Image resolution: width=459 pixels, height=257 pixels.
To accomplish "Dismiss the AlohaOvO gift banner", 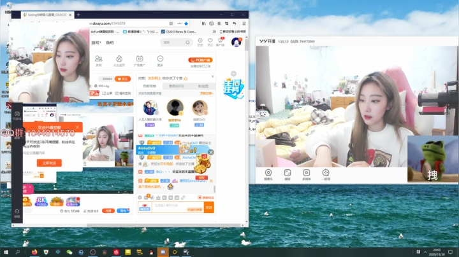I will [211, 152].
